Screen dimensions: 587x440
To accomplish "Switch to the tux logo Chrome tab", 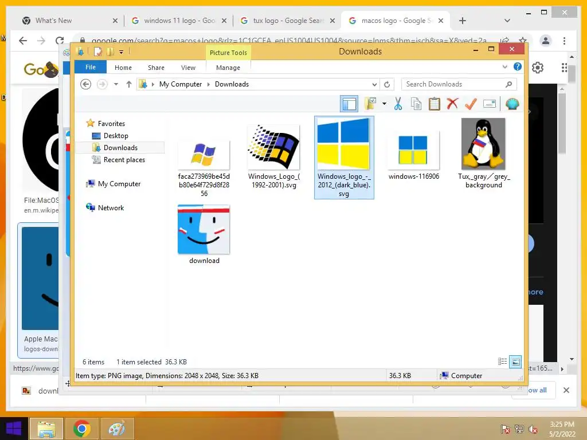I will pos(288,21).
